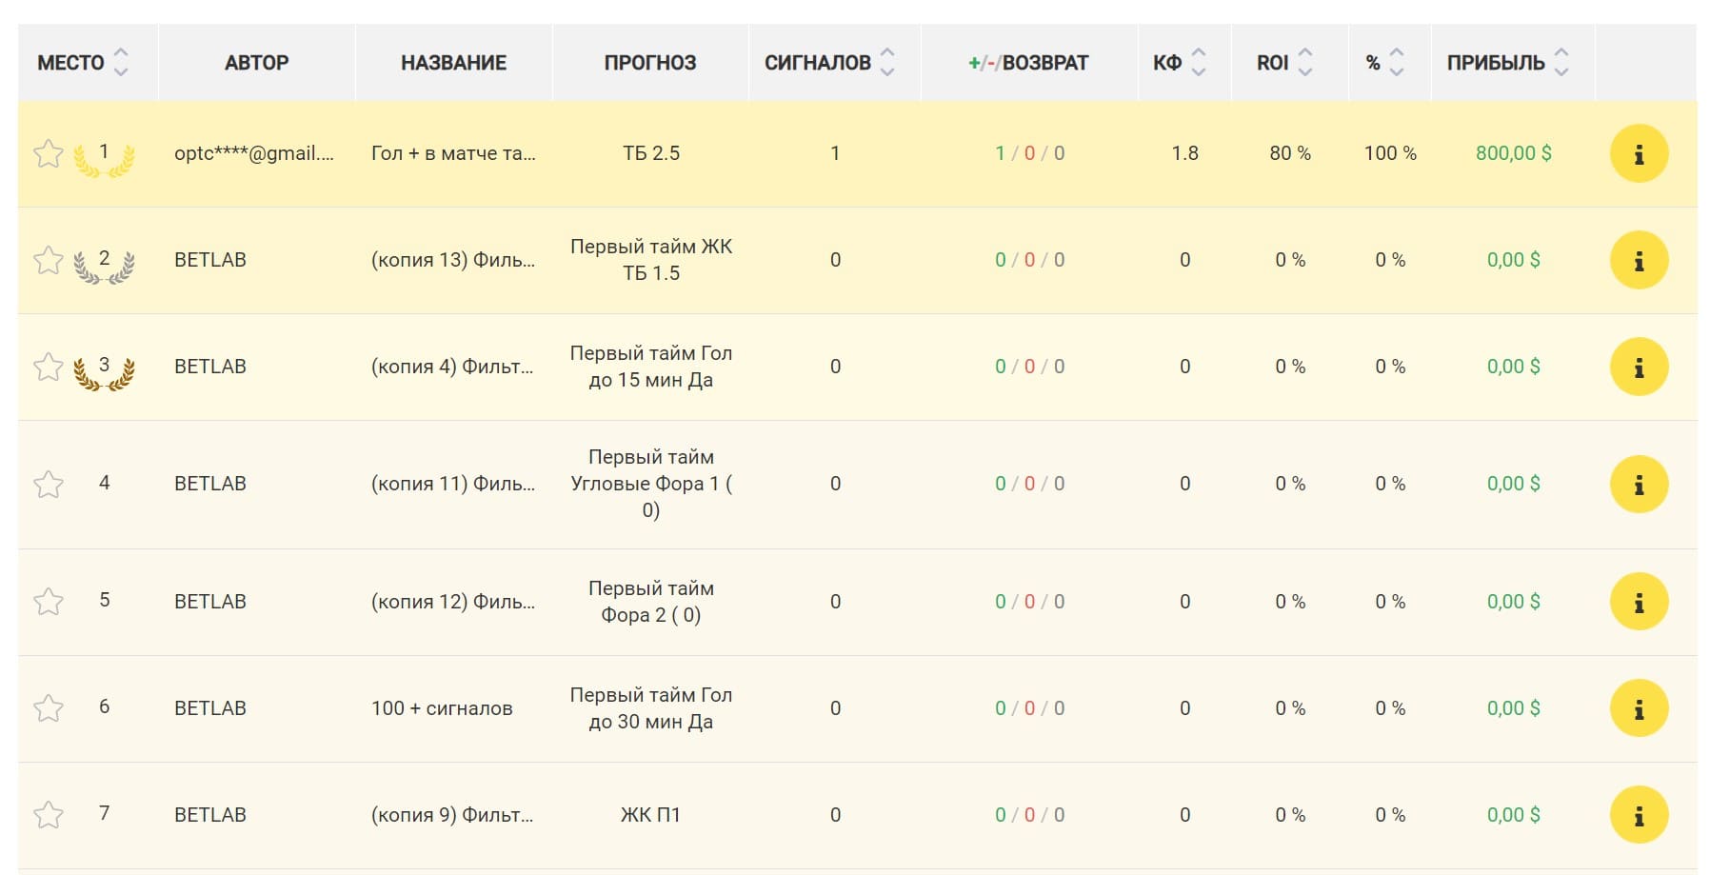Toggle favorite star in rank 5 row
Screen dimensions: 1710x875
coord(49,602)
